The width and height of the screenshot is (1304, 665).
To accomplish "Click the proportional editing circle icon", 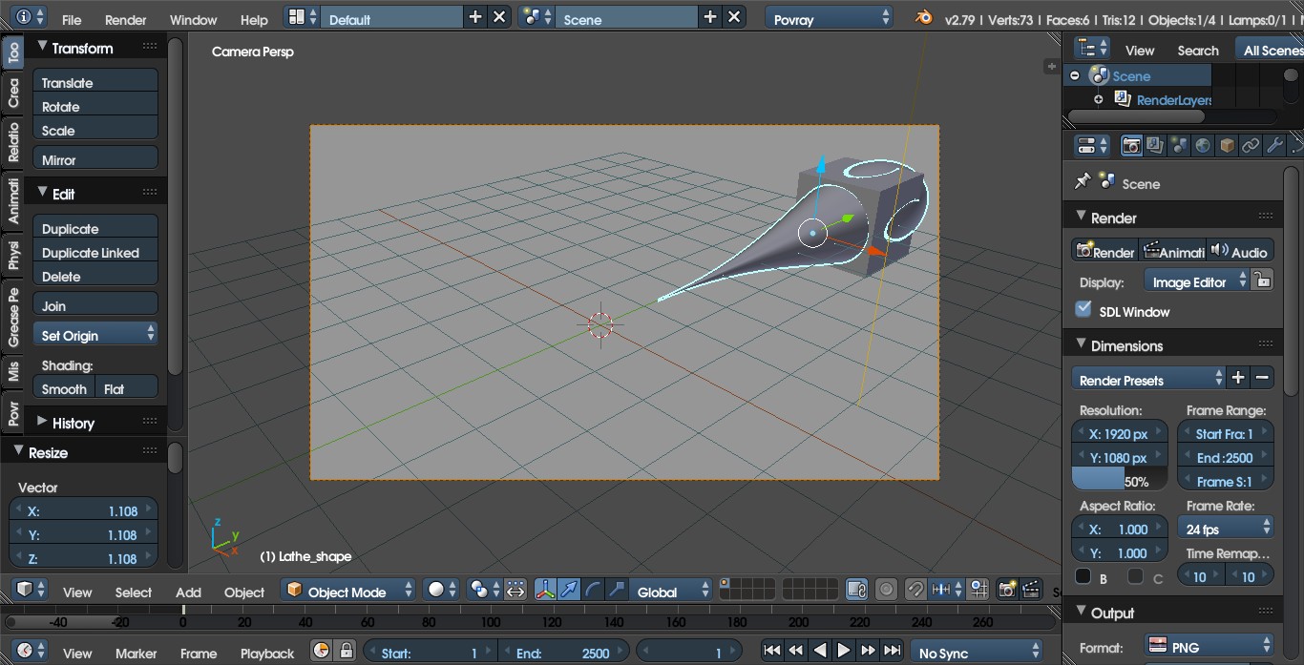I will 887,590.
